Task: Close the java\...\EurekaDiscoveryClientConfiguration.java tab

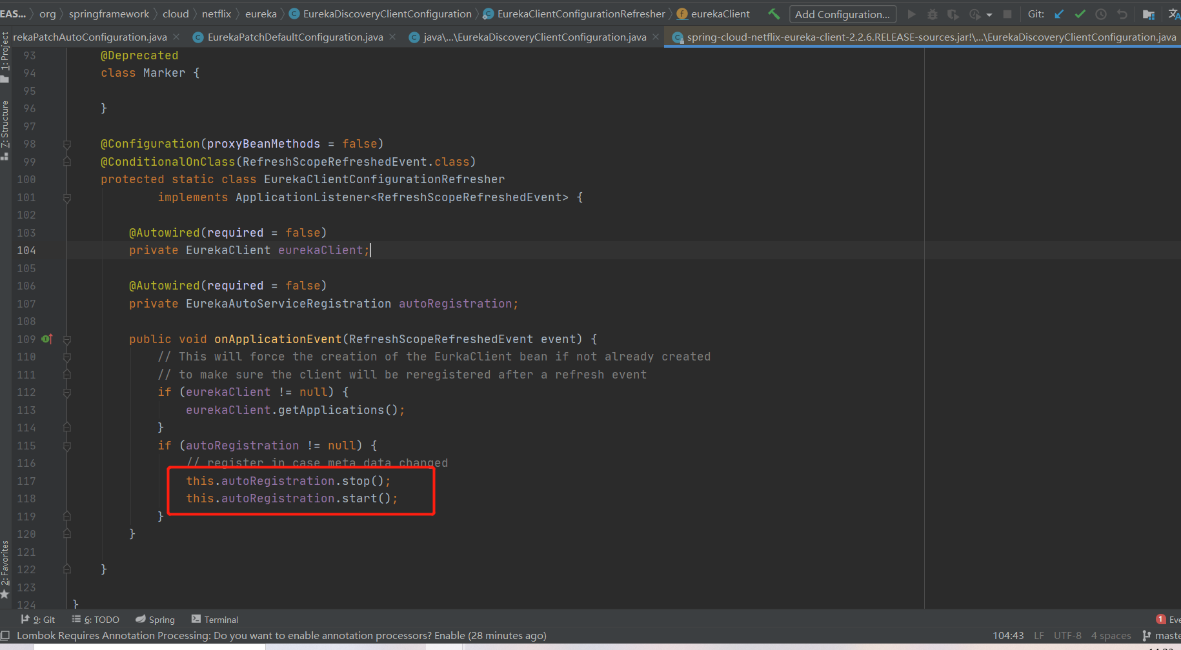Action: [x=656, y=37]
